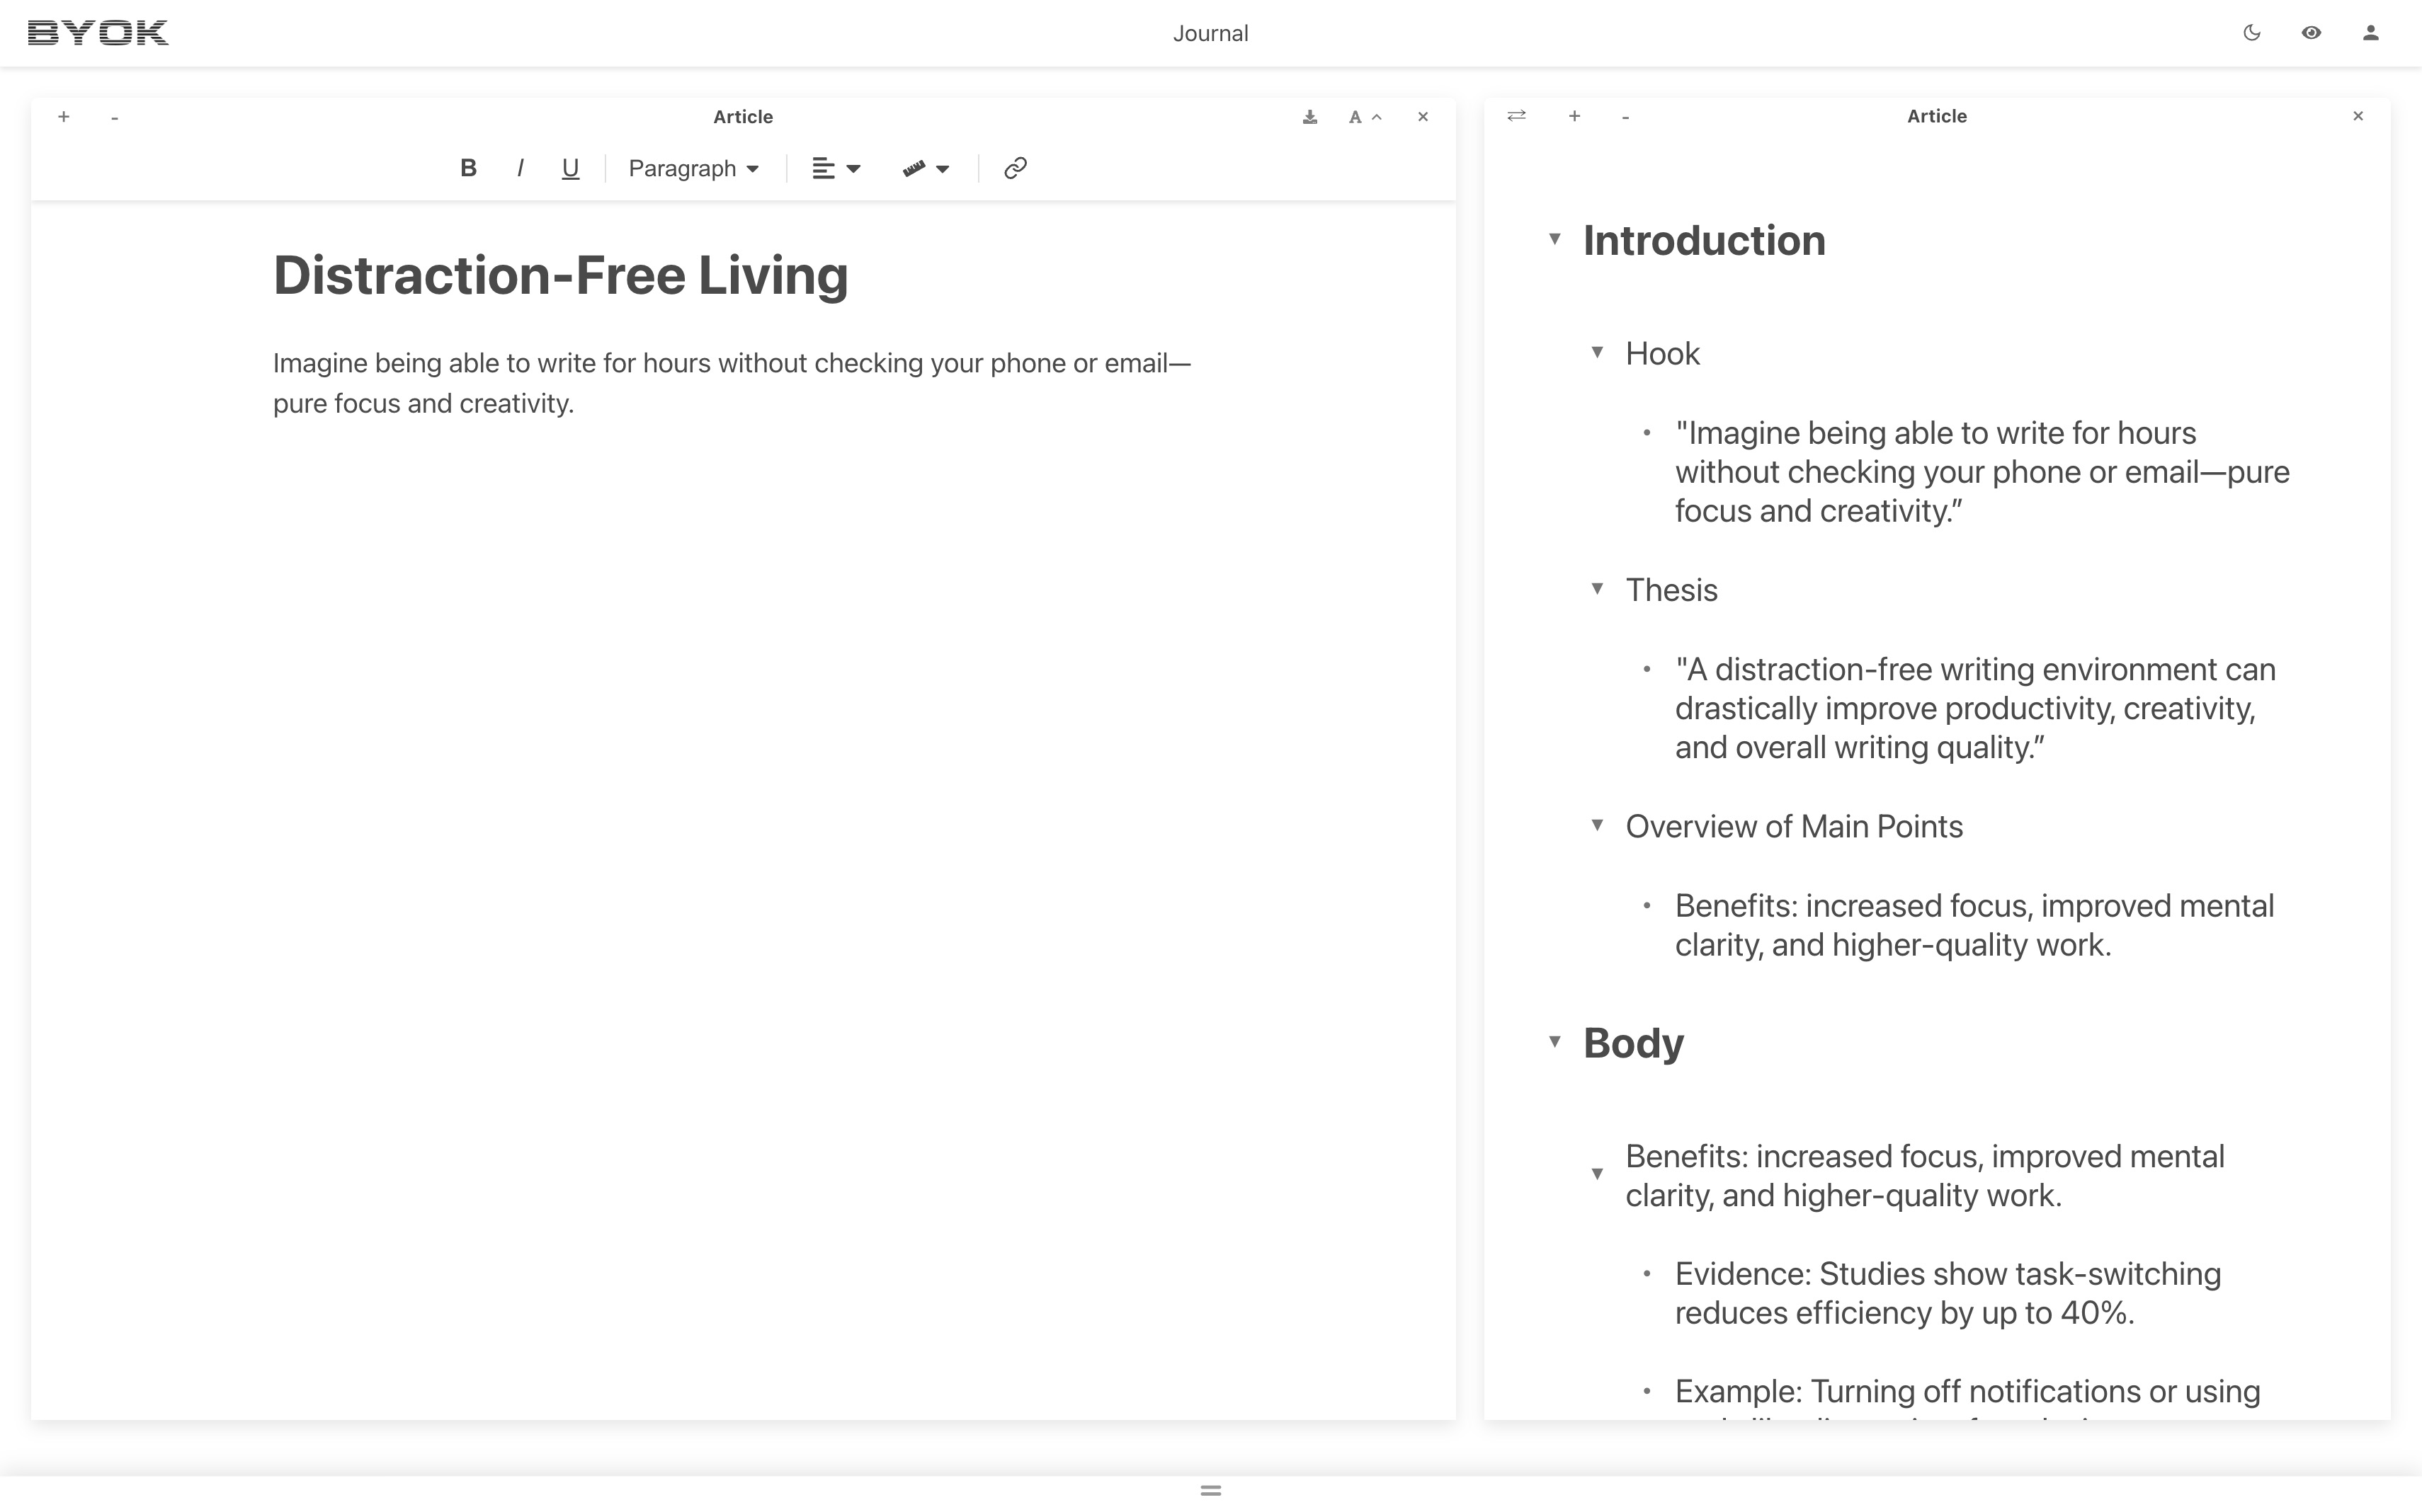Open the ruler width dropdown
The height and width of the screenshot is (1512, 2422).
coord(926,168)
